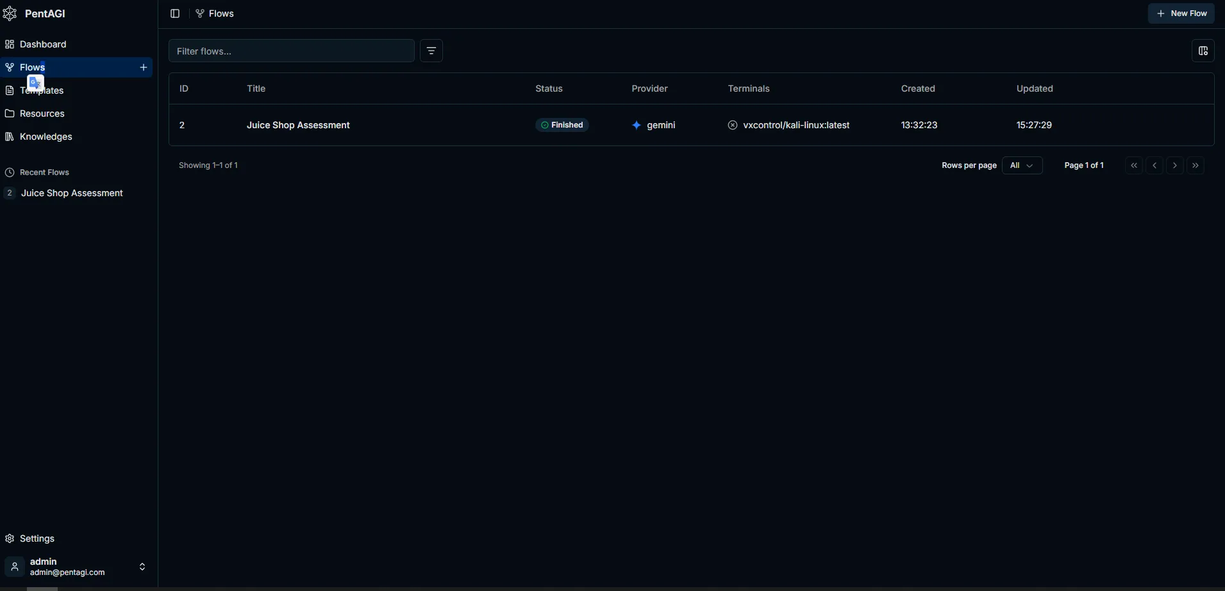Expand the admin account menu

pos(142,567)
